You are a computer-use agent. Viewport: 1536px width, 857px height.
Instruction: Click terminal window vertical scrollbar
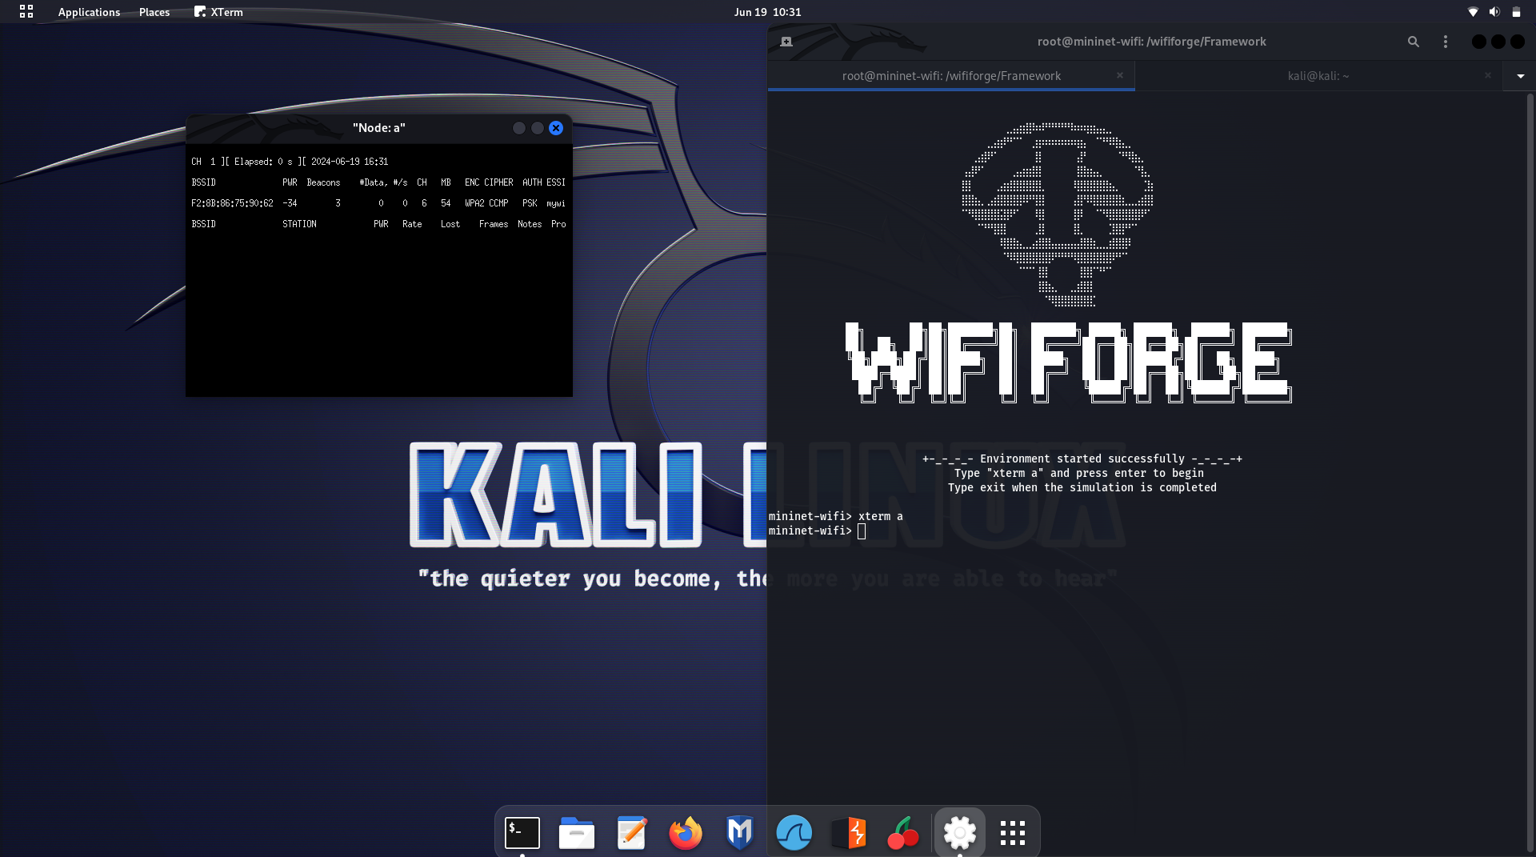pos(1530,472)
